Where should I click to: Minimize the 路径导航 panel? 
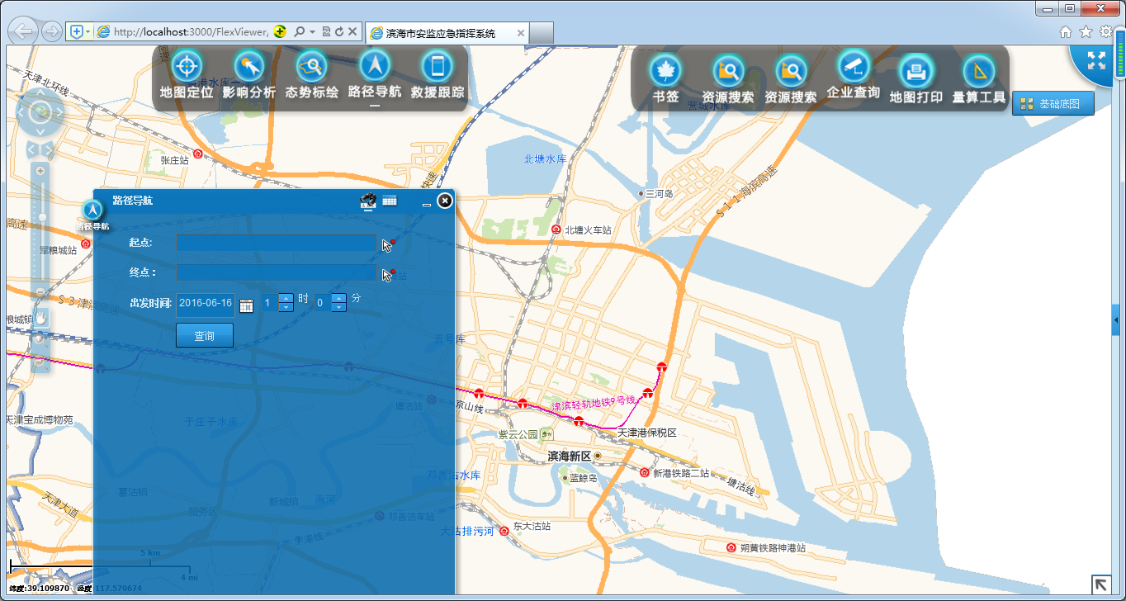point(427,203)
